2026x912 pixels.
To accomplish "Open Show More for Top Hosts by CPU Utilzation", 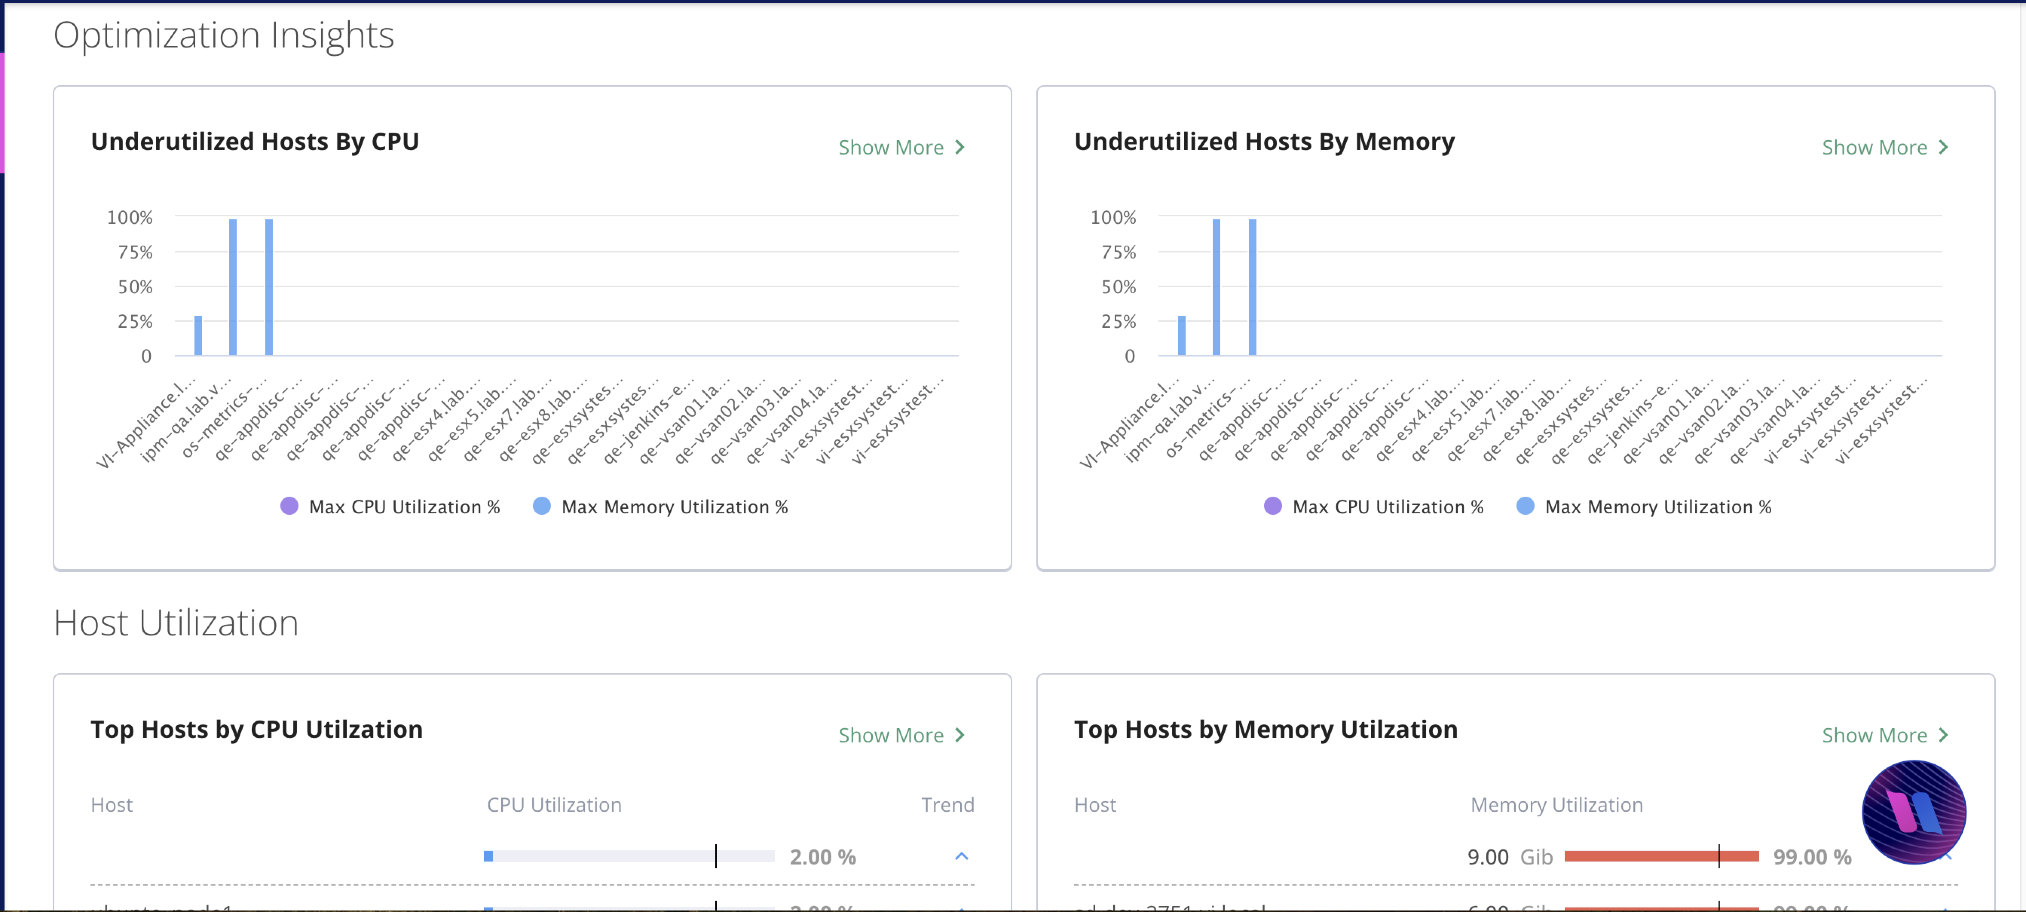I will [901, 734].
